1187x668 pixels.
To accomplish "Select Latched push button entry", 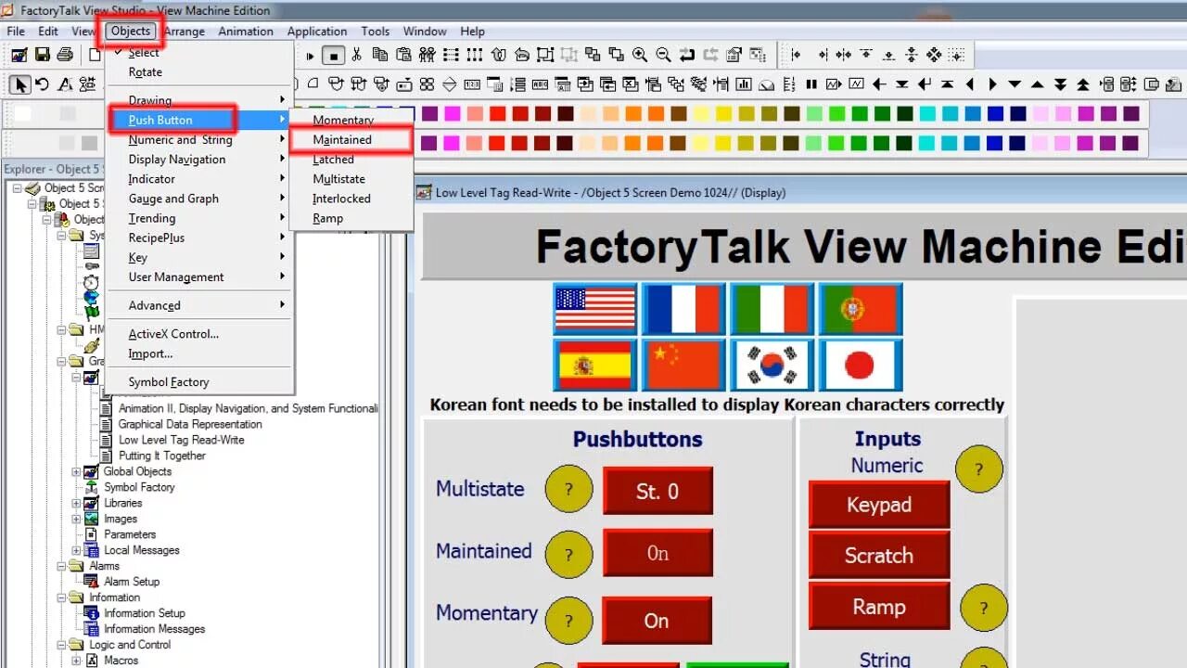I will (333, 160).
